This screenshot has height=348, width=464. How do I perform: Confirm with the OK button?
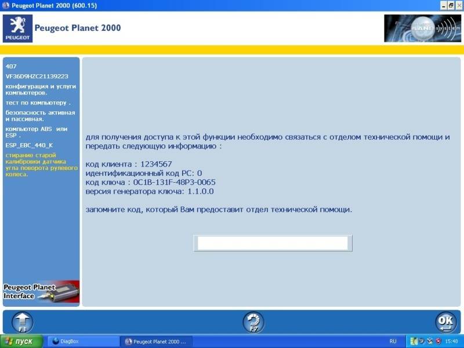445,321
